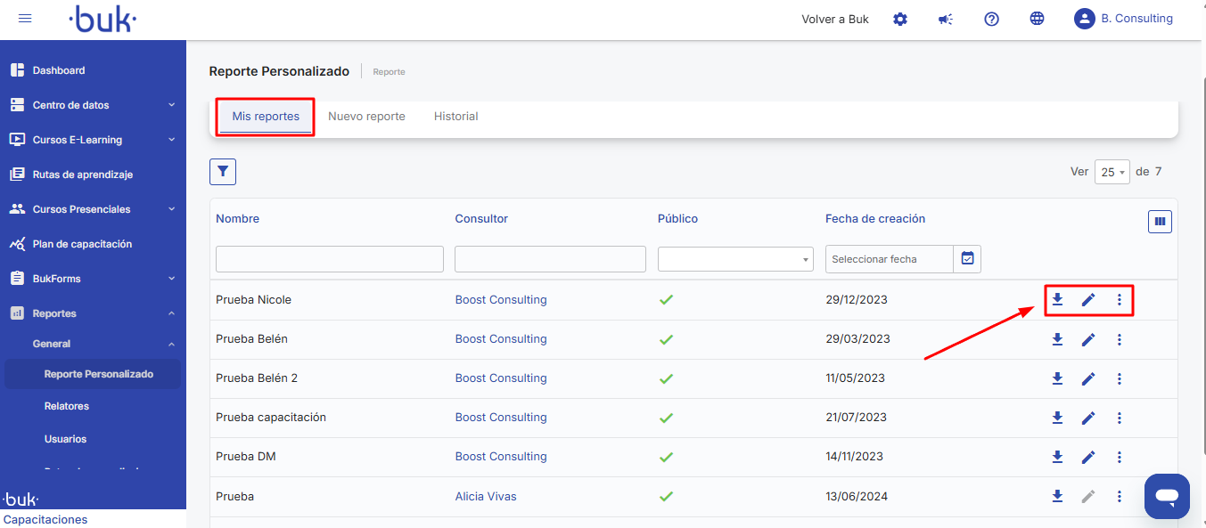The width and height of the screenshot is (1206, 528).
Task: Download the Prueba Nicole report
Action: pos(1057,300)
